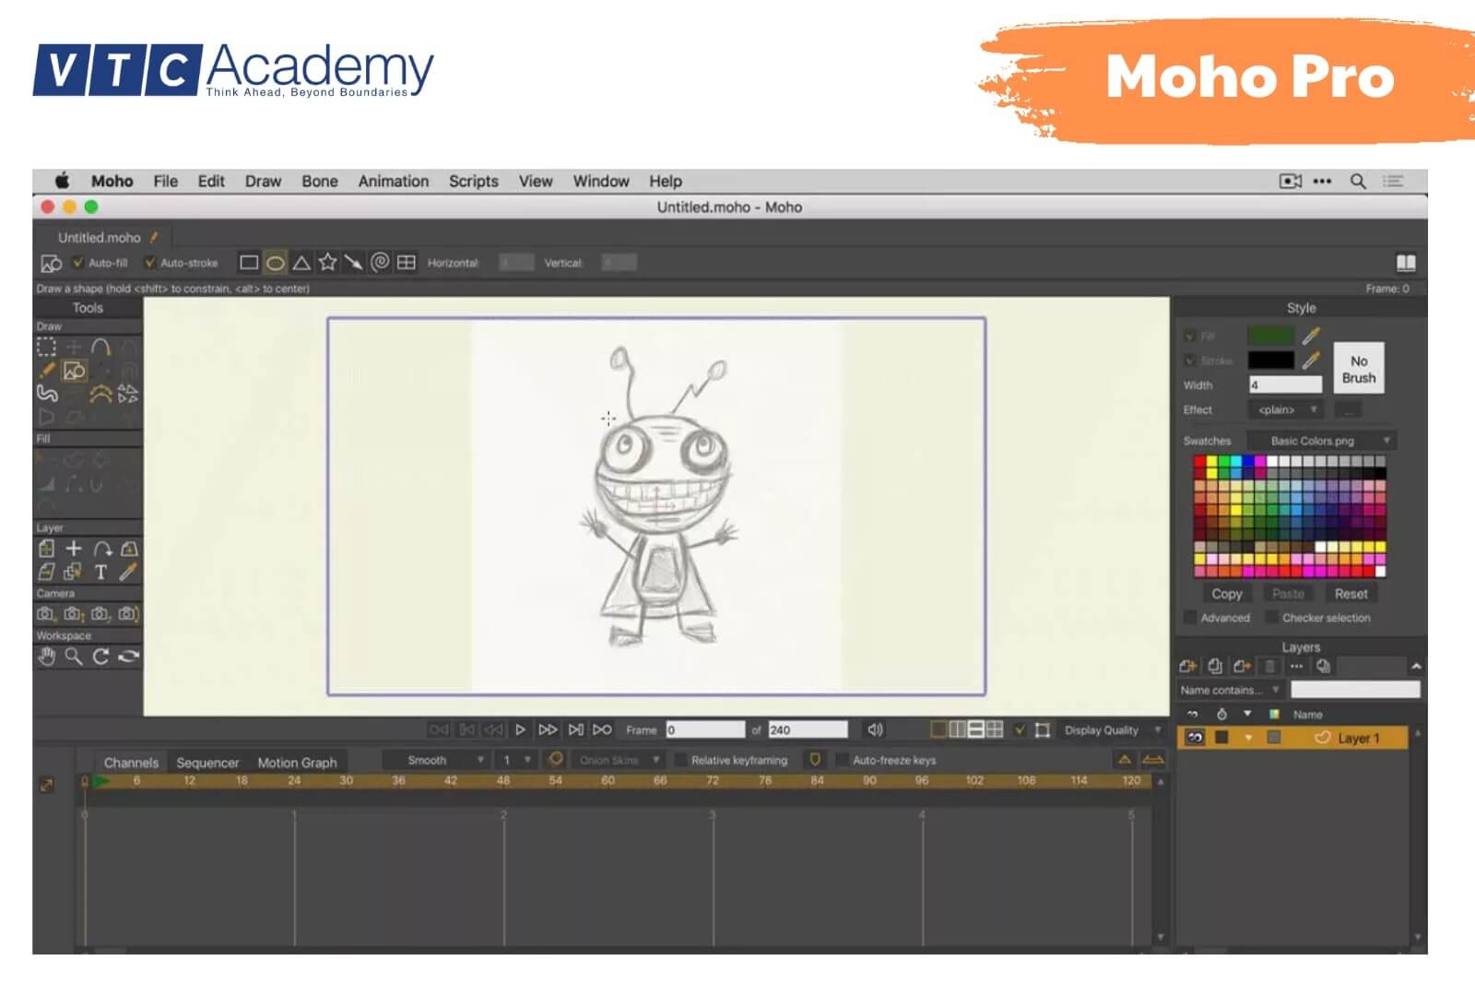Select the Eyedropper tool in Layer section

(129, 572)
